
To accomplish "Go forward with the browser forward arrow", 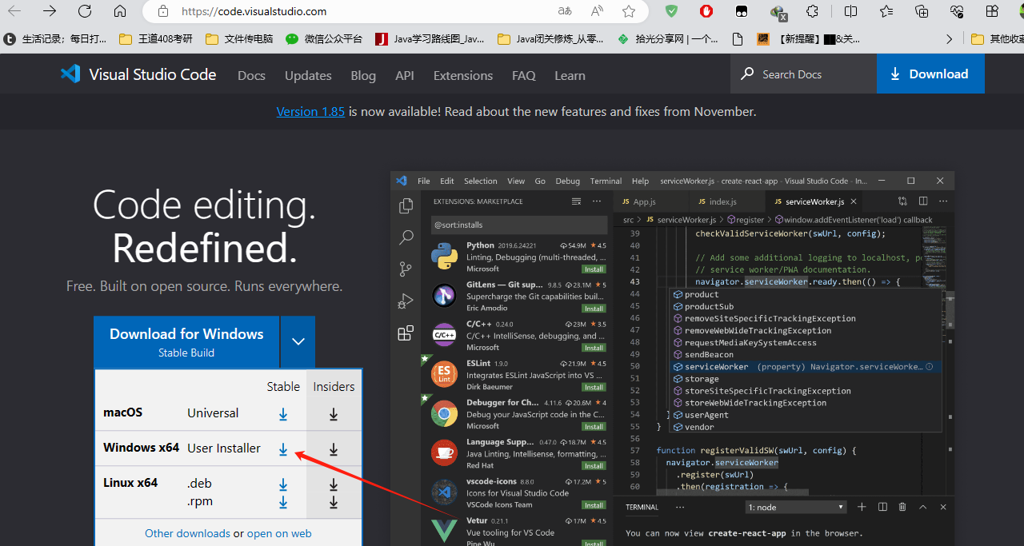I will pyautogui.click(x=50, y=11).
